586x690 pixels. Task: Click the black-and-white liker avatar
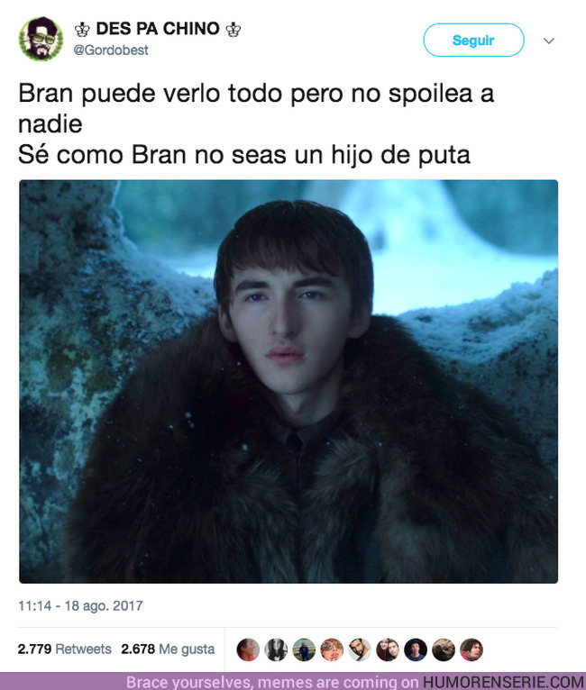click(276, 649)
